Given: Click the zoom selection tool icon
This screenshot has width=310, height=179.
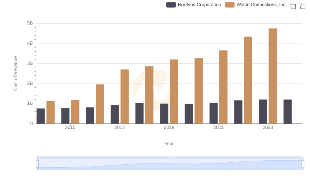Looking at the screenshot, I should tap(293, 6).
